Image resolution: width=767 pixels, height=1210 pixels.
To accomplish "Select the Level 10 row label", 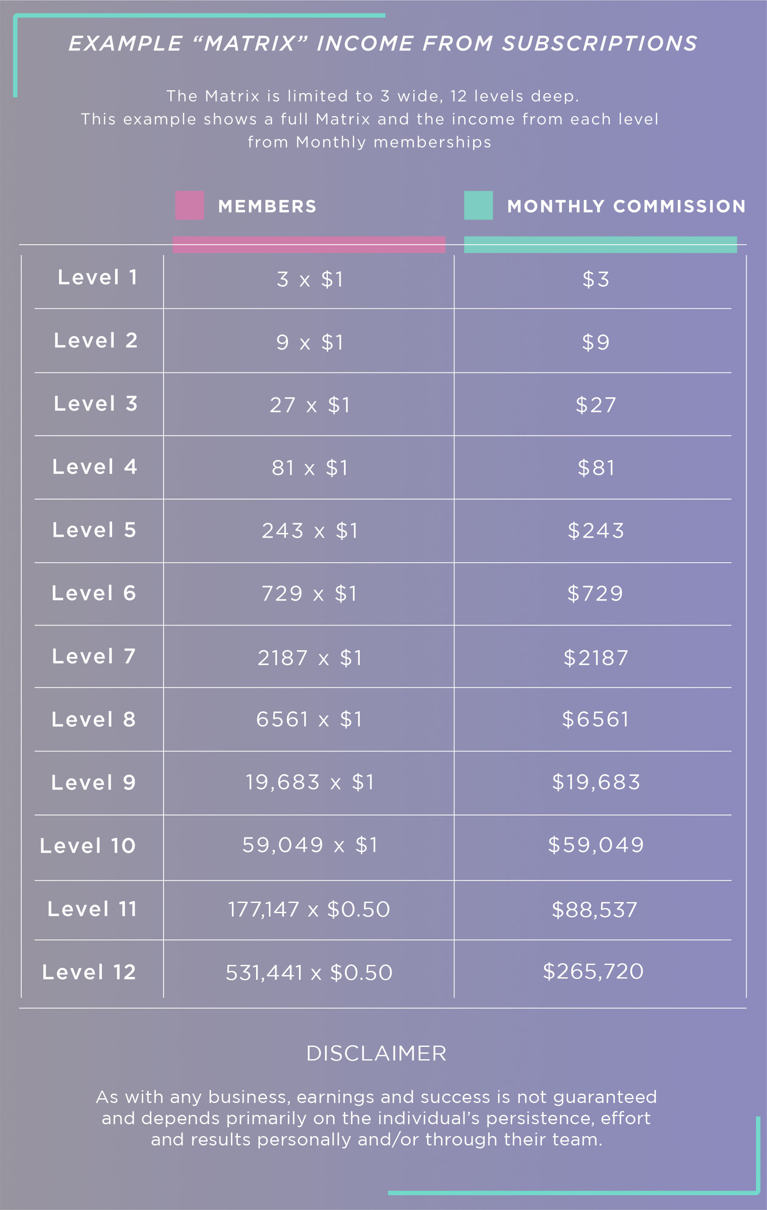I will tap(88, 846).
